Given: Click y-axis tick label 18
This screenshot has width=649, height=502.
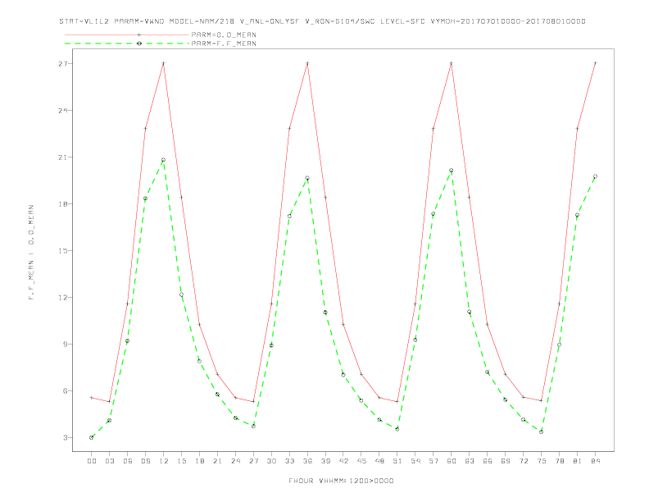Looking at the screenshot, I should pyautogui.click(x=62, y=203).
